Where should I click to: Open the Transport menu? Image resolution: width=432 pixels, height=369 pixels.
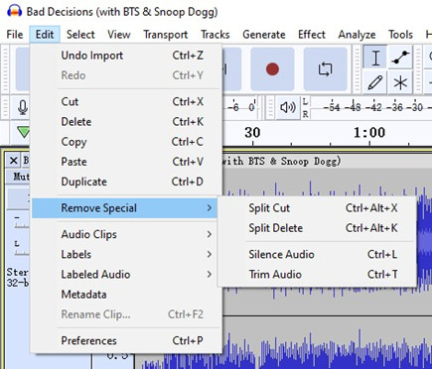coord(166,35)
